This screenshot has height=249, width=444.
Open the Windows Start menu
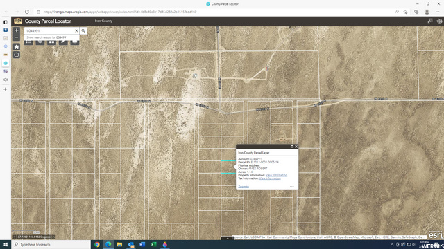click(6, 244)
